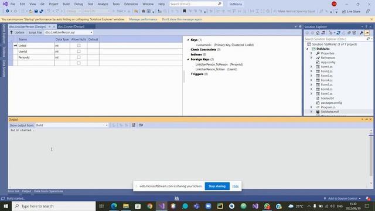Toggle Allow Nulls for PersonId row
Screen dimensions: 375x211
coord(79,57)
